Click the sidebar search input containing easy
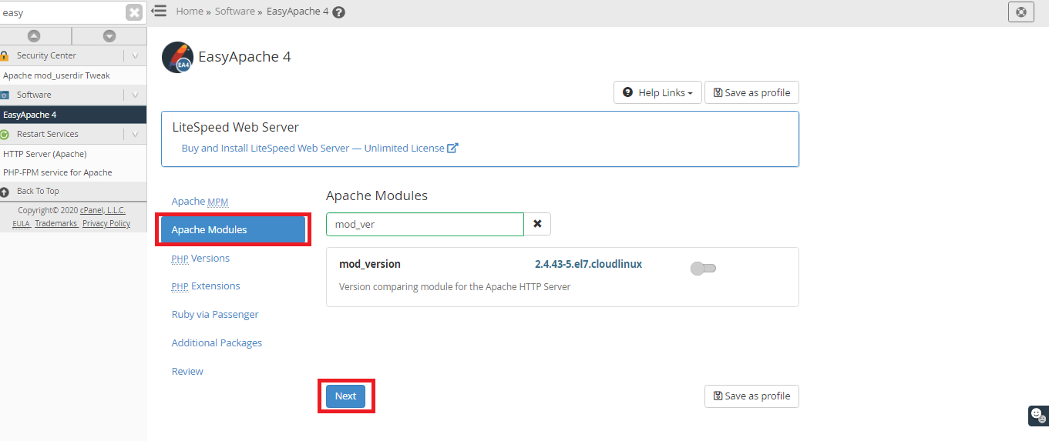 pos(62,12)
